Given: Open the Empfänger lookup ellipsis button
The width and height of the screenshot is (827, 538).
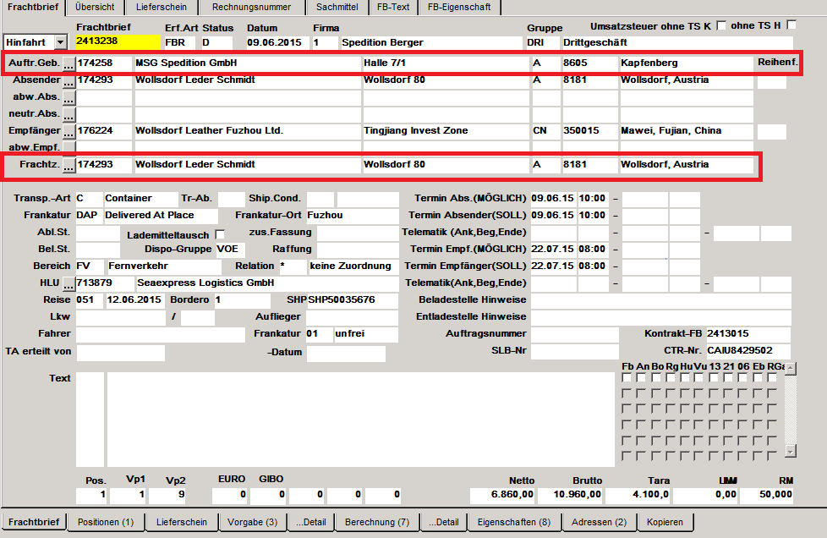Looking at the screenshot, I should coord(68,131).
